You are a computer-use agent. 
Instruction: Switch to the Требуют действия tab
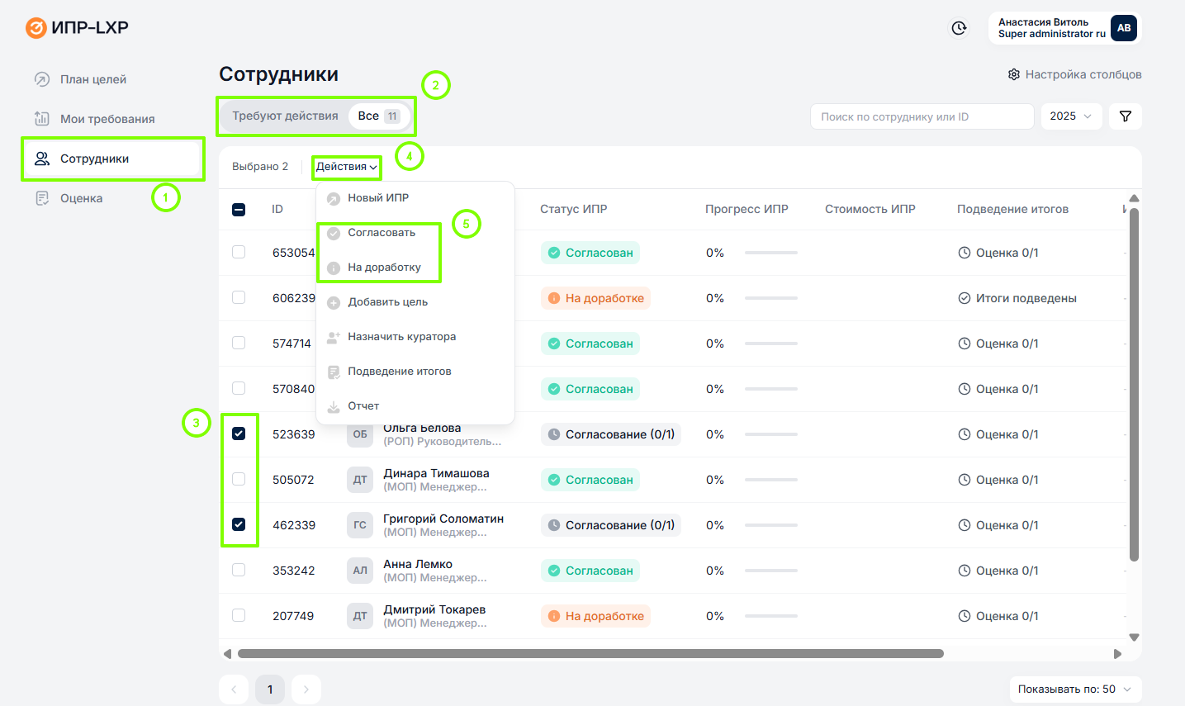pyautogui.click(x=285, y=116)
